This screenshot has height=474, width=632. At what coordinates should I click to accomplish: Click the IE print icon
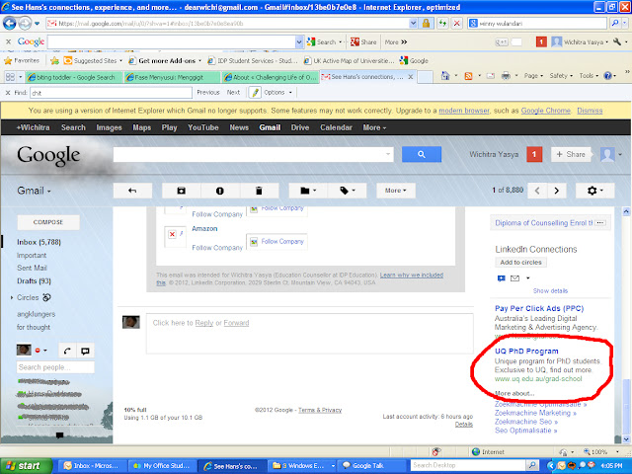tap(506, 76)
